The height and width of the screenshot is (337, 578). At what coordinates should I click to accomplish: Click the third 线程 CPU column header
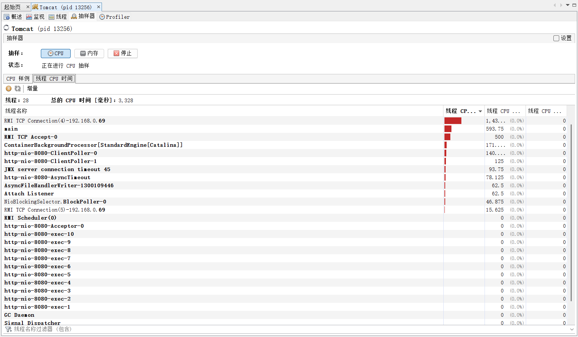click(x=546, y=111)
